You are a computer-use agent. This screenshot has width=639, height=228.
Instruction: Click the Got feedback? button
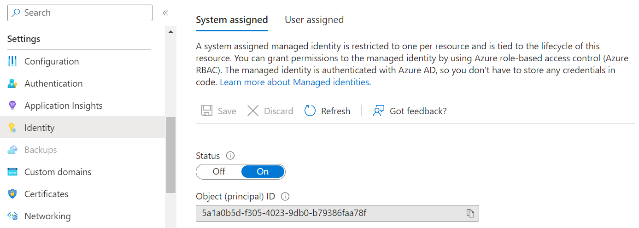pyautogui.click(x=410, y=111)
